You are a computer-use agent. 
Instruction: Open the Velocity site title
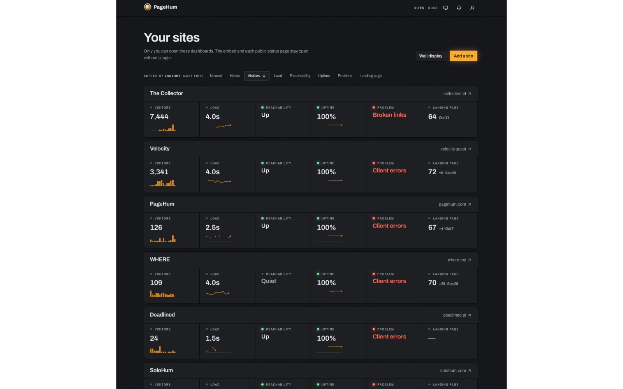(x=160, y=149)
